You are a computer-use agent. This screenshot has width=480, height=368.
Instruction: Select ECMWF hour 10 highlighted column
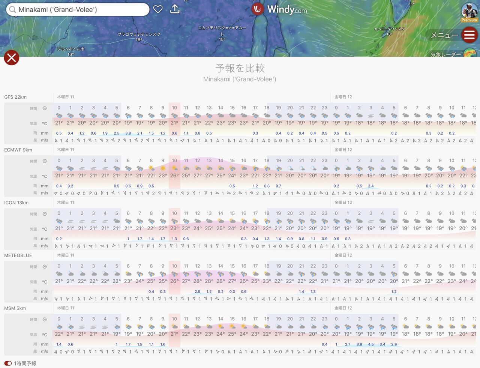pos(174,176)
